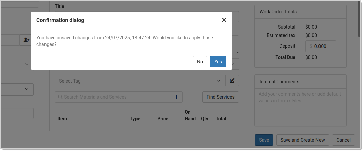Click the textarea resize handle
This screenshot has height=152, width=364.
coord(237,51)
